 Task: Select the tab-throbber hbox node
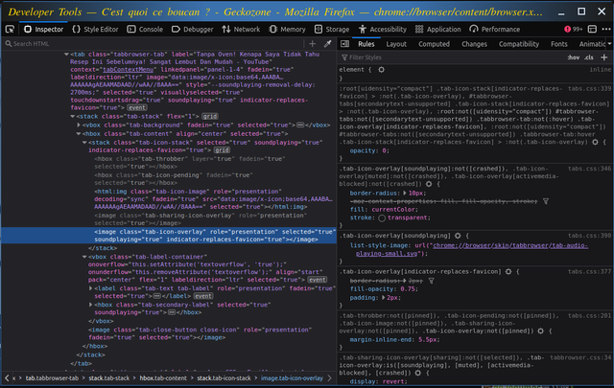(x=190, y=163)
